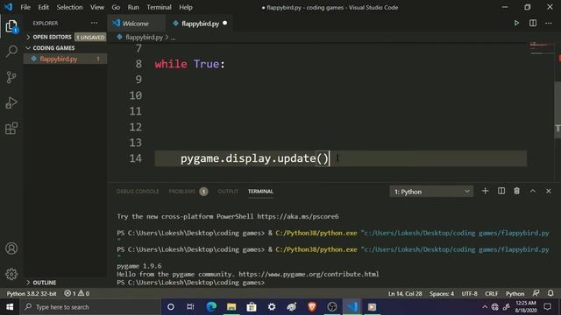Open the aka.ms/pscore6 link in terminal
561x315 pixels.
pos(298,216)
